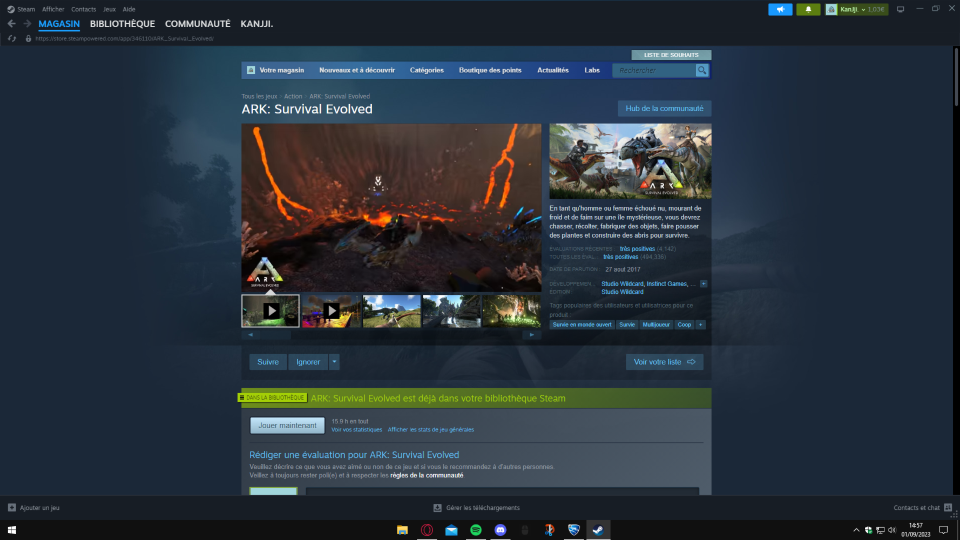Open the Afficher menu

tap(53, 9)
